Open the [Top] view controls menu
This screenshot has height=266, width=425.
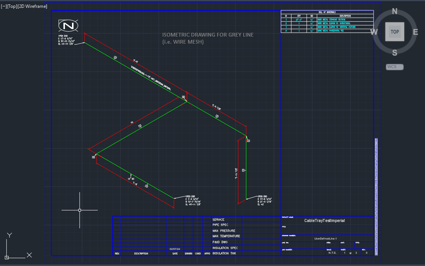[x=12, y=6]
